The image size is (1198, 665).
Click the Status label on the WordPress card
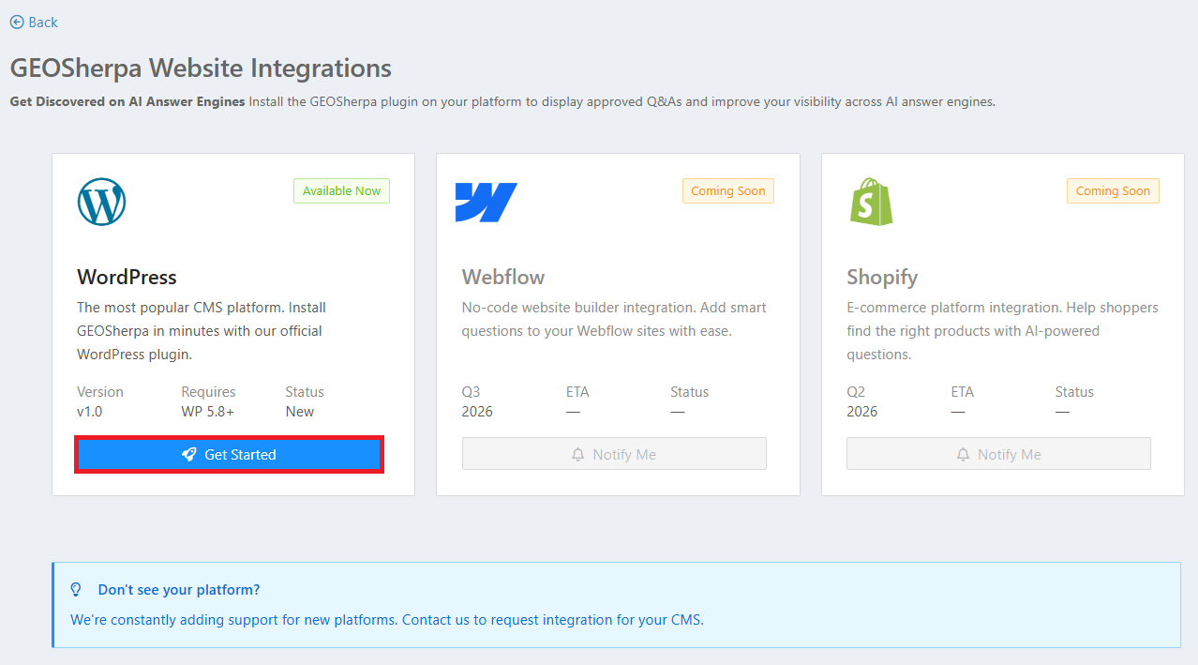coord(305,392)
